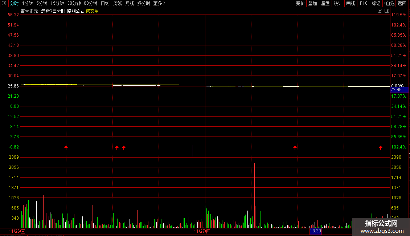Image resolution: width=410 pixels, height=236 pixels.
Task: Select the 多分时 multi-day view
Action: (x=144, y=3)
